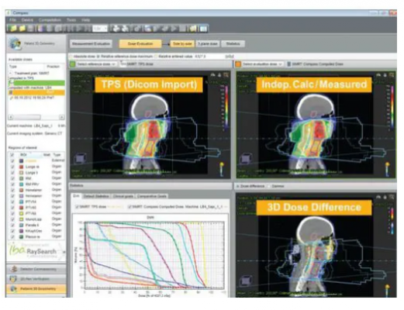Click the Statistics button

pyautogui.click(x=233, y=44)
